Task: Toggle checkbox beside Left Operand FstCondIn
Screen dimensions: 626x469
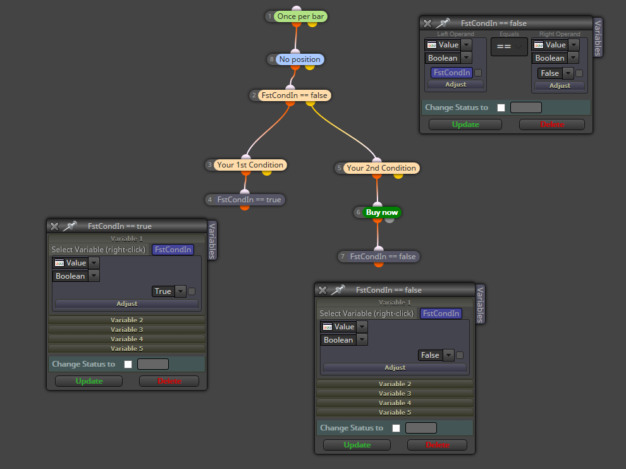Action: point(478,73)
